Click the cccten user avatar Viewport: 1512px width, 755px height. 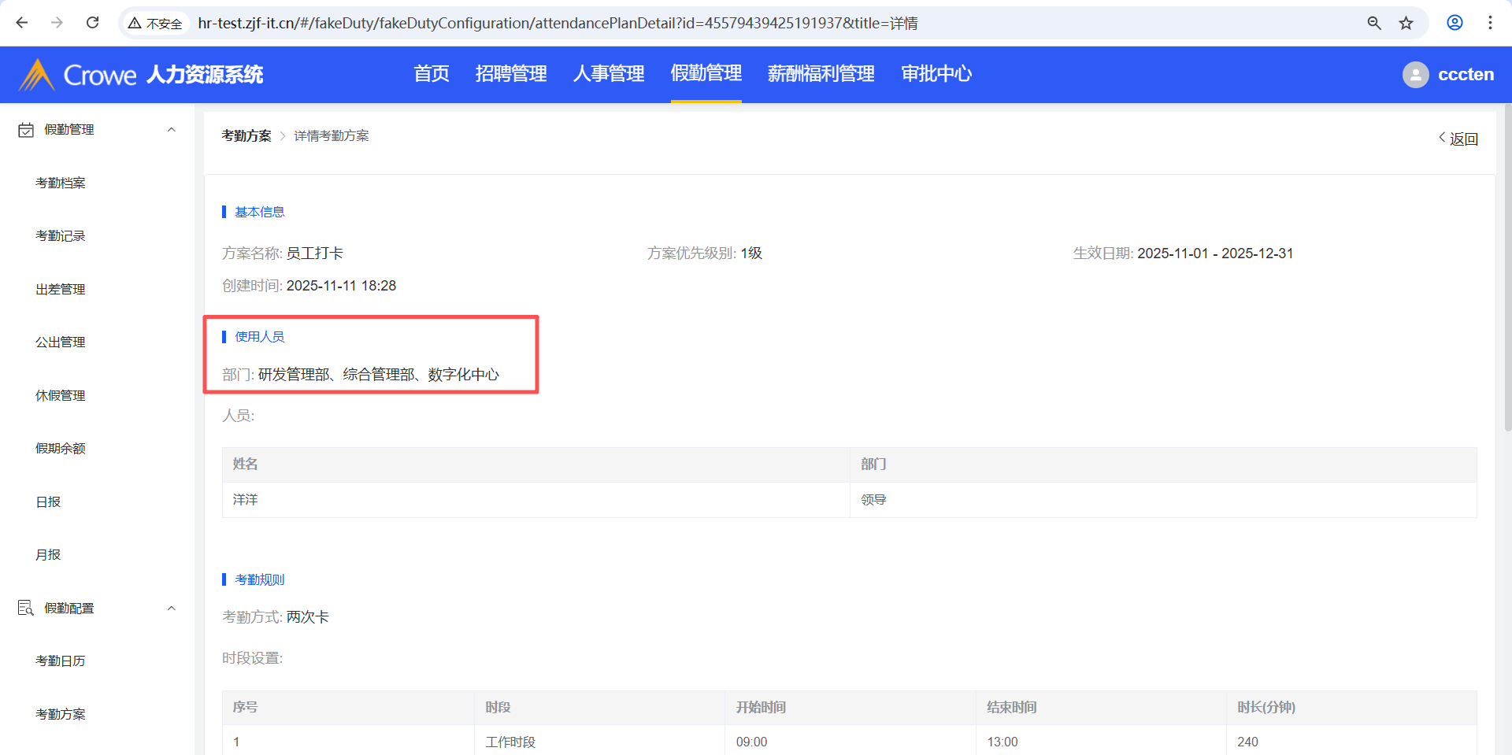click(1415, 75)
